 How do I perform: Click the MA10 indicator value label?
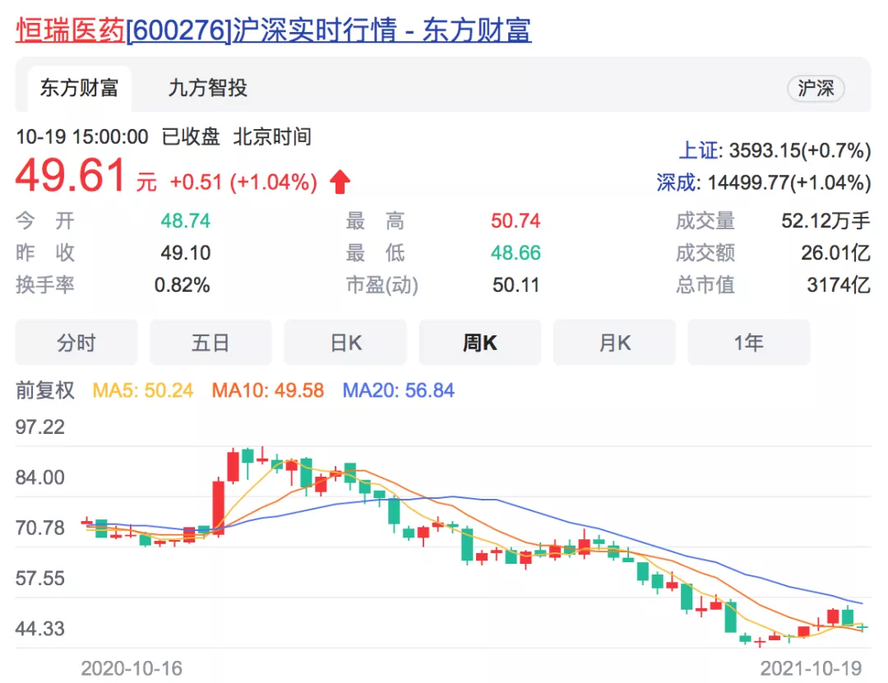[268, 390]
